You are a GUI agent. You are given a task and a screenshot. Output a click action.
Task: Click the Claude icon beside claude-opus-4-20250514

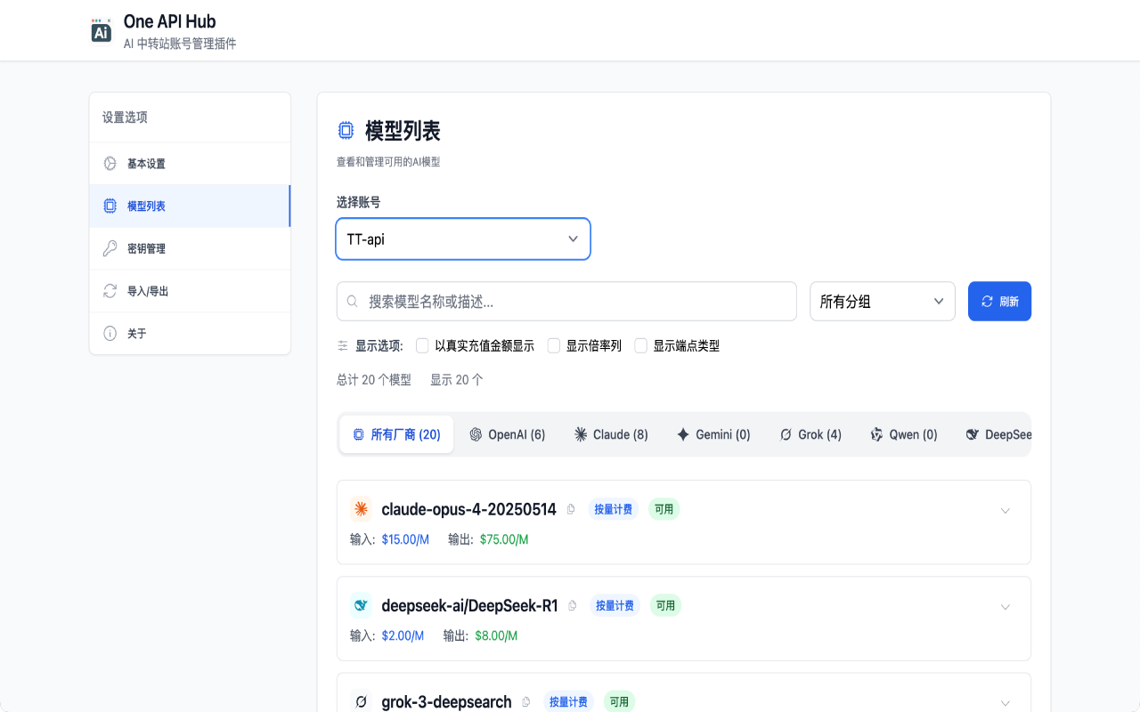[x=361, y=508]
